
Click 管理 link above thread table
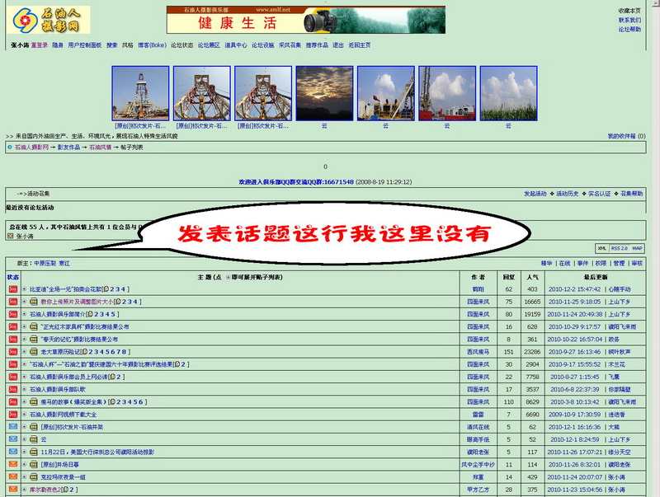[619, 263]
